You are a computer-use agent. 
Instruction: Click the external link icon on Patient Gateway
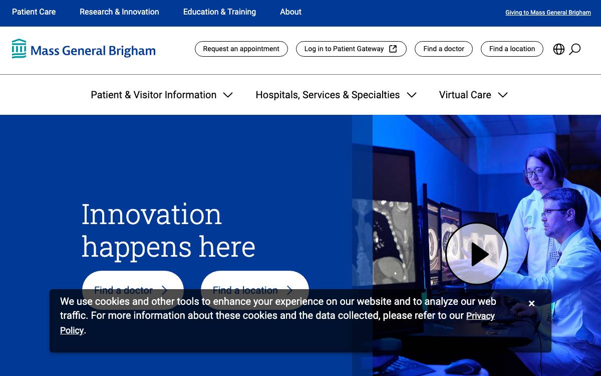pos(393,49)
